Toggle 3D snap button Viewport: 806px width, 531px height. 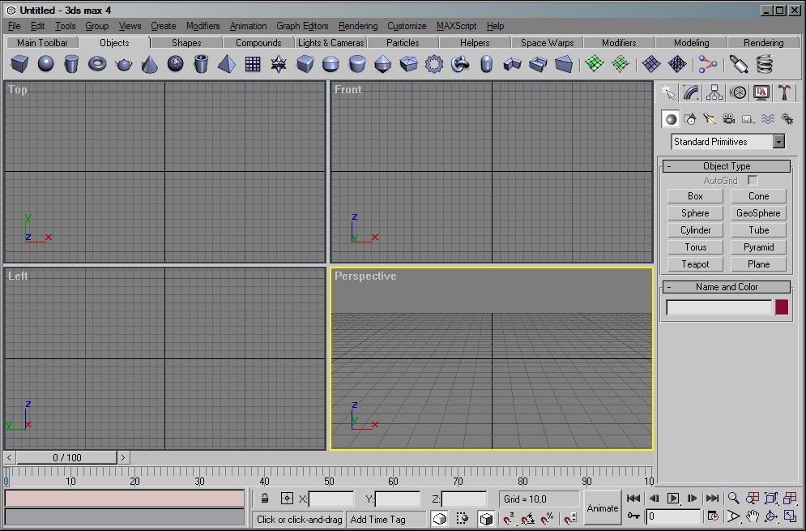(509, 519)
